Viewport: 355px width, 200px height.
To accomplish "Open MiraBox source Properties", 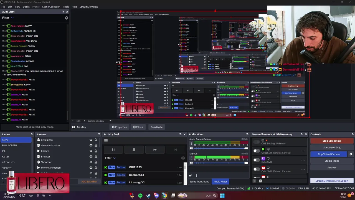I will click(x=119, y=127).
